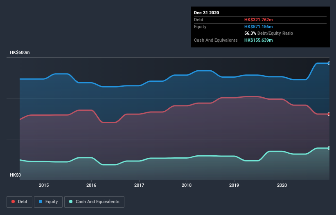This screenshot has width=336, height=215.
Task: Click the 56.3% Debt/Equity Ratio text
Action: pos(269,33)
